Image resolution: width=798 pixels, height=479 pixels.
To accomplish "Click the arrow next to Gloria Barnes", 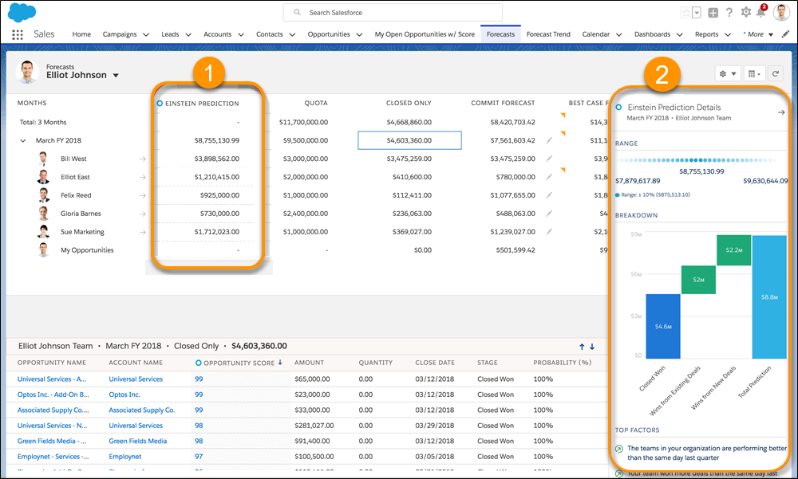I will point(143,214).
